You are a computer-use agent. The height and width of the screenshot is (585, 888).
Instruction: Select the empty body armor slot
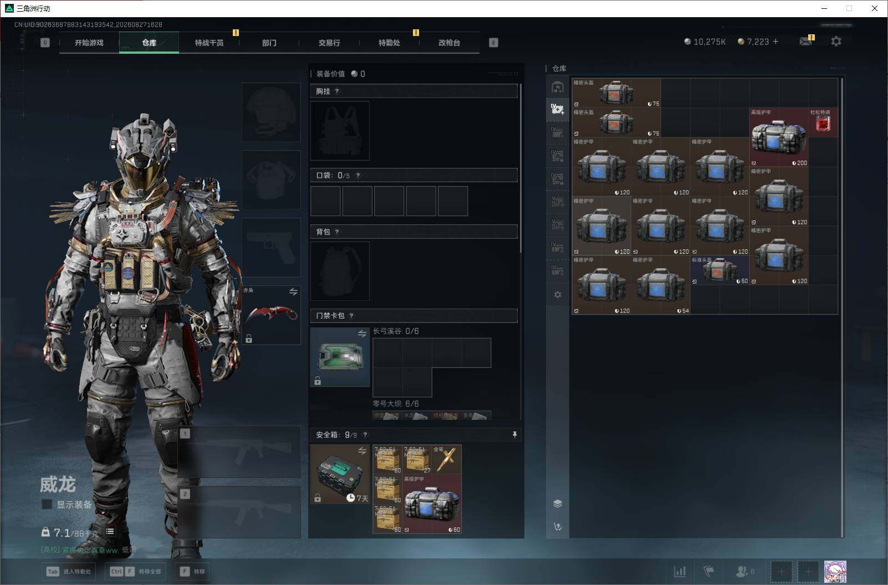pyautogui.click(x=271, y=179)
